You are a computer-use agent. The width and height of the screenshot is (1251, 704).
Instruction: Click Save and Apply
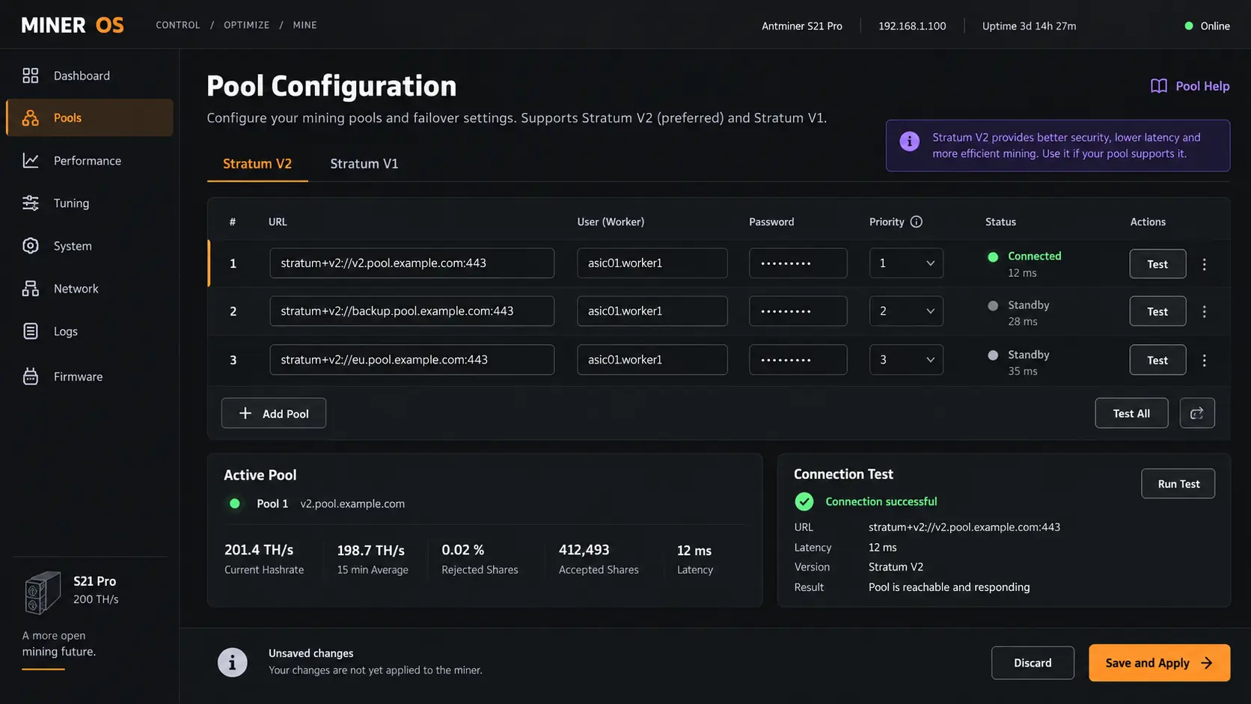[1159, 663]
